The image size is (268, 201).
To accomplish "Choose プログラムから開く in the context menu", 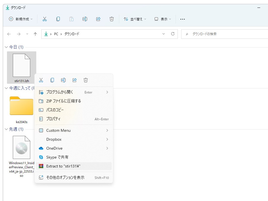I will click(x=74, y=92).
